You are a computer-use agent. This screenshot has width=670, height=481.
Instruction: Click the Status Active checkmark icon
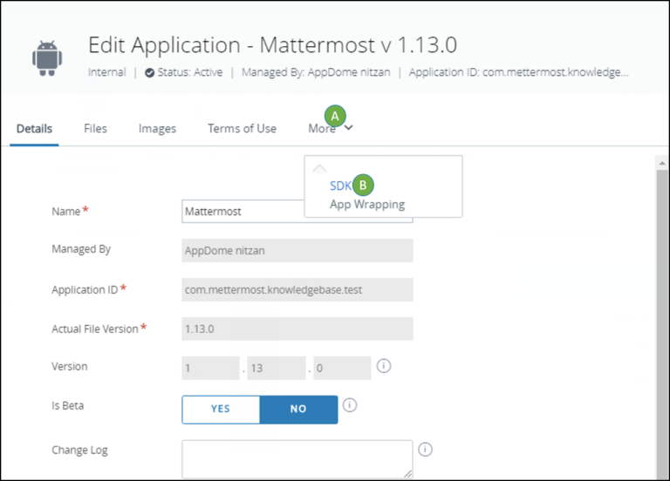(150, 73)
